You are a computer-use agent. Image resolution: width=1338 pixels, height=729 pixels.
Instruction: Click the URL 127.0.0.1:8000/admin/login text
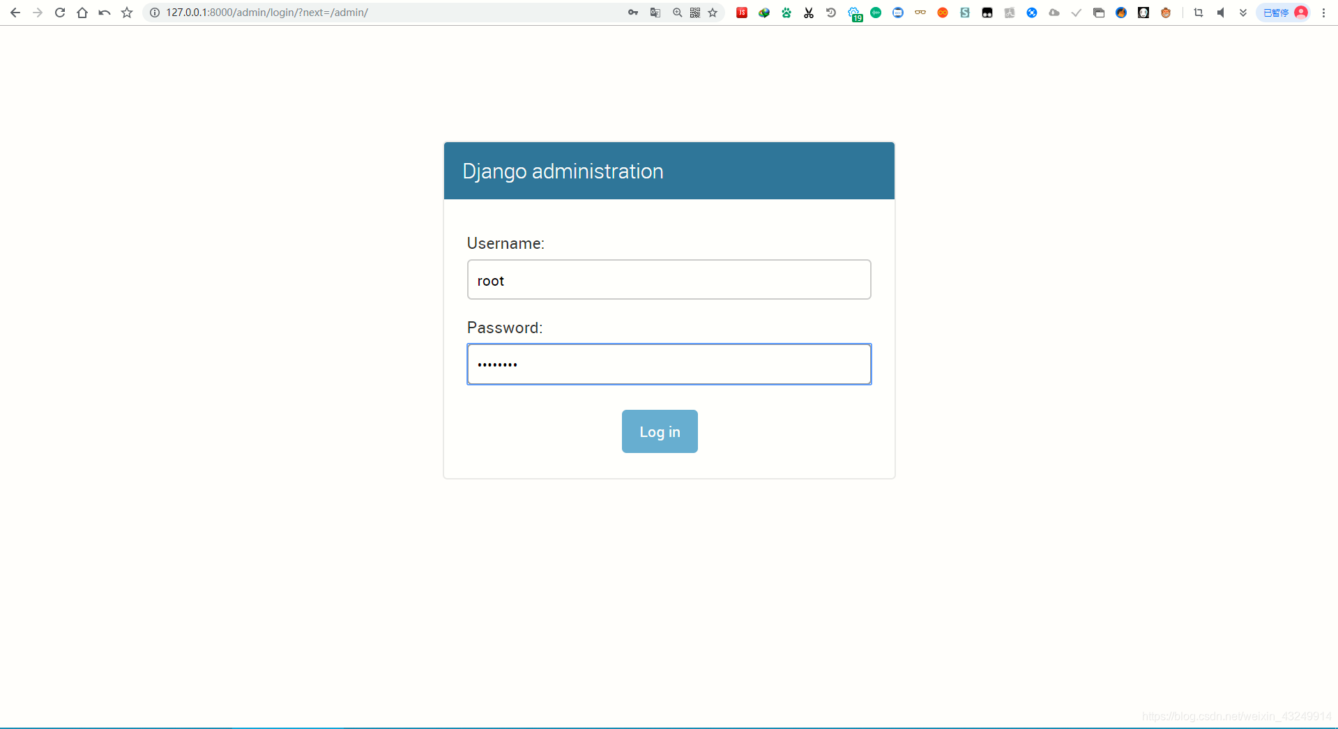(267, 13)
